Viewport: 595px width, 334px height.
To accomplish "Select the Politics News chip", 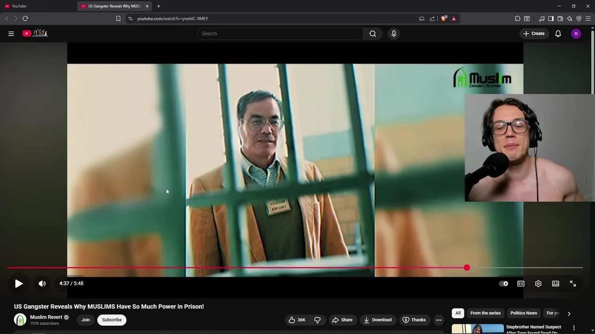I will click(524, 313).
